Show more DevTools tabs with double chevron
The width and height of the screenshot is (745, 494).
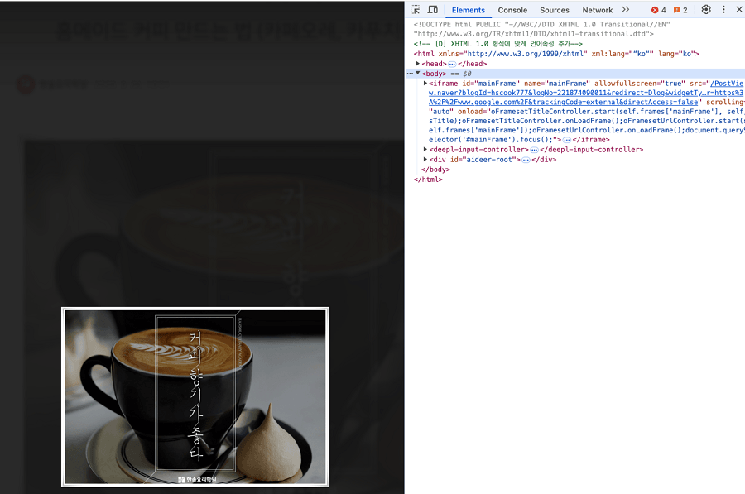[x=626, y=10]
